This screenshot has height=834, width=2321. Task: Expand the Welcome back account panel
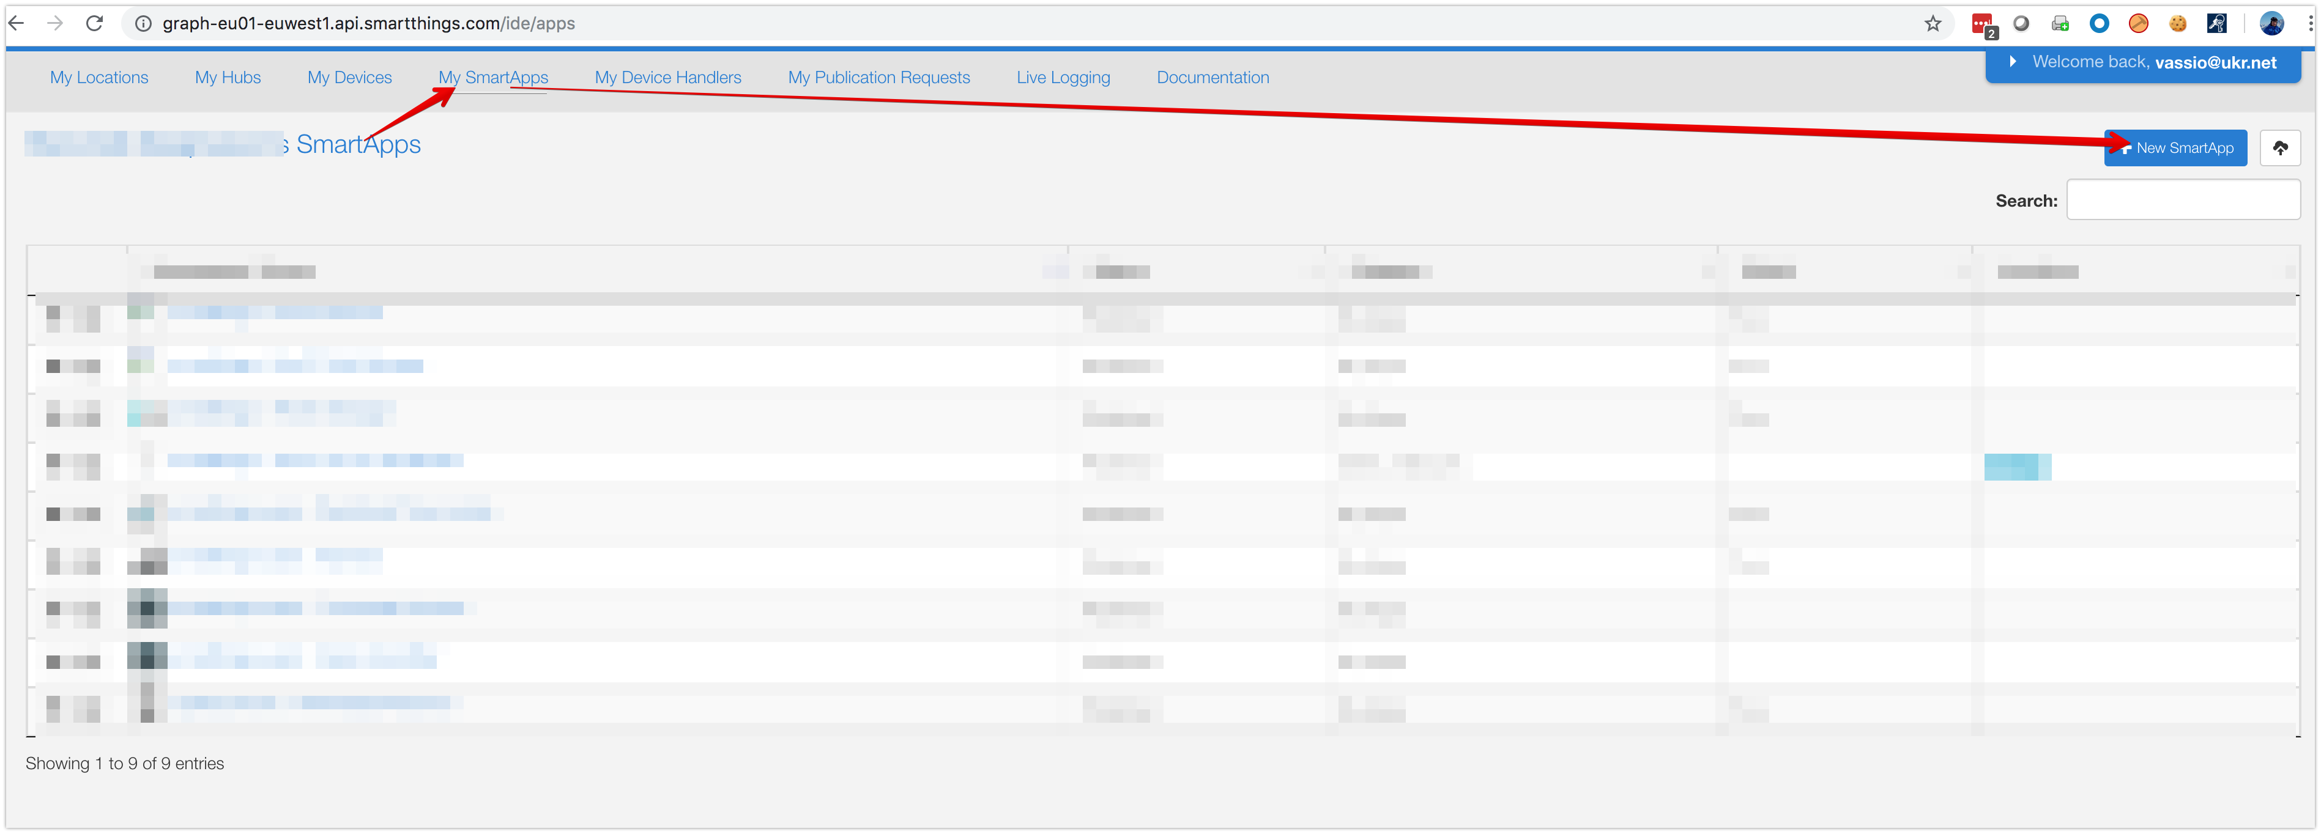click(2142, 62)
